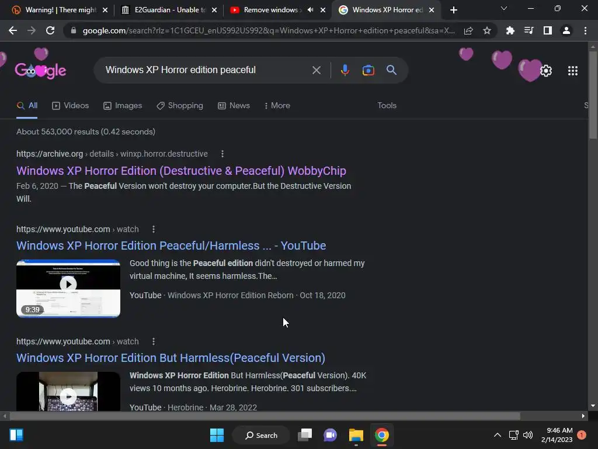Open the Widgets icon on taskbar
598x449 pixels.
16,435
